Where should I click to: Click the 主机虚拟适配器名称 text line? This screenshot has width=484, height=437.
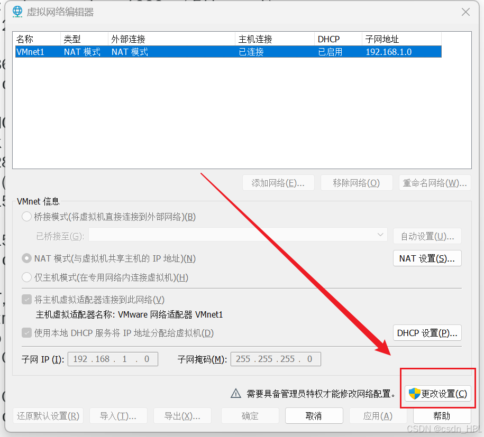click(x=130, y=314)
